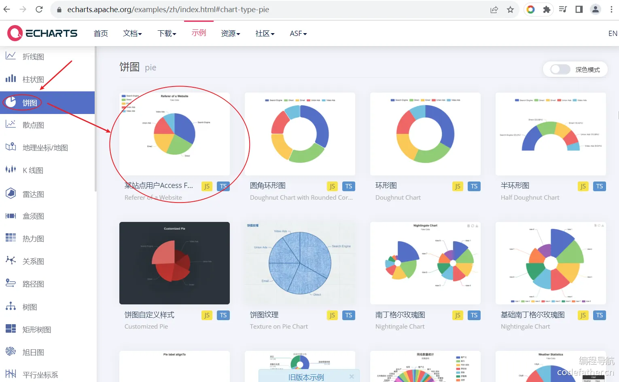Click the heatmap icon in sidebar

(x=11, y=238)
